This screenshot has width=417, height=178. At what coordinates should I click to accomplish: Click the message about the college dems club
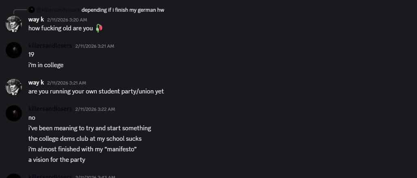tap(85, 139)
